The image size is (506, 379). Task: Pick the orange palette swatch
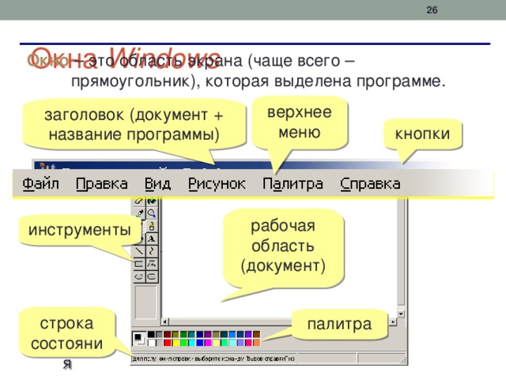[x=256, y=343]
